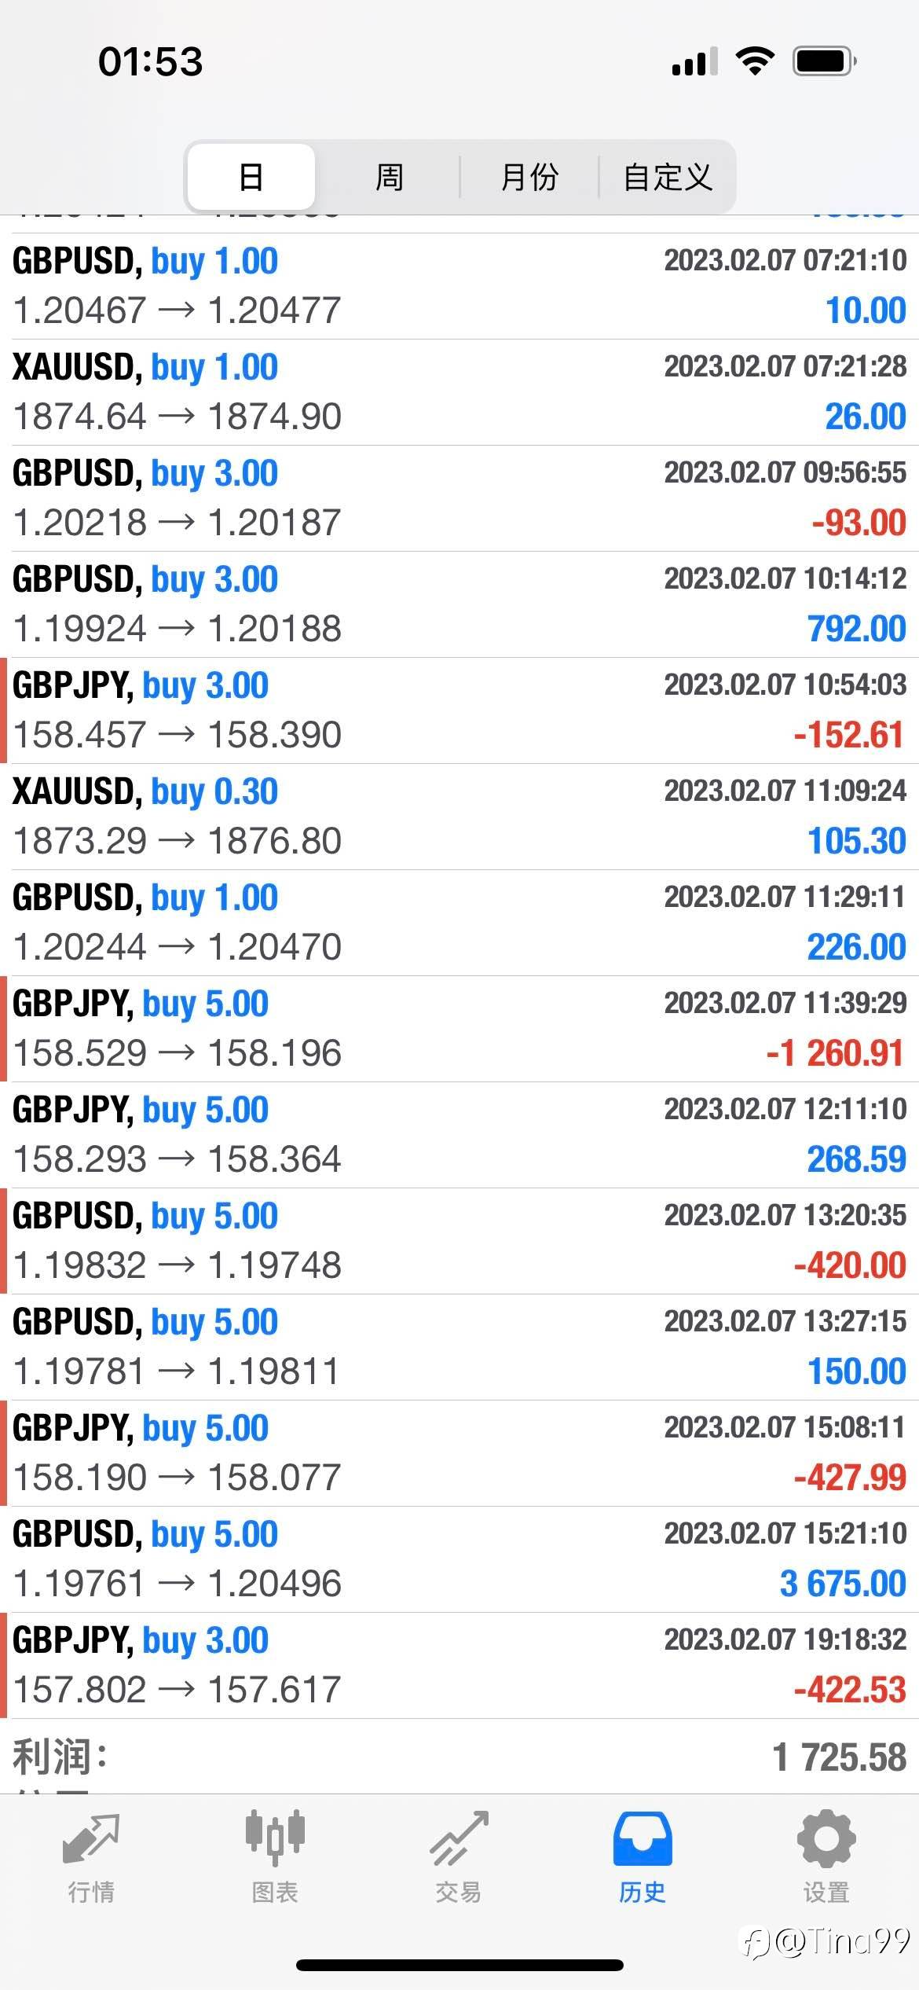Tap the 01:53 clock in status bar
Screen dimensions: 919x1990
click(x=150, y=61)
